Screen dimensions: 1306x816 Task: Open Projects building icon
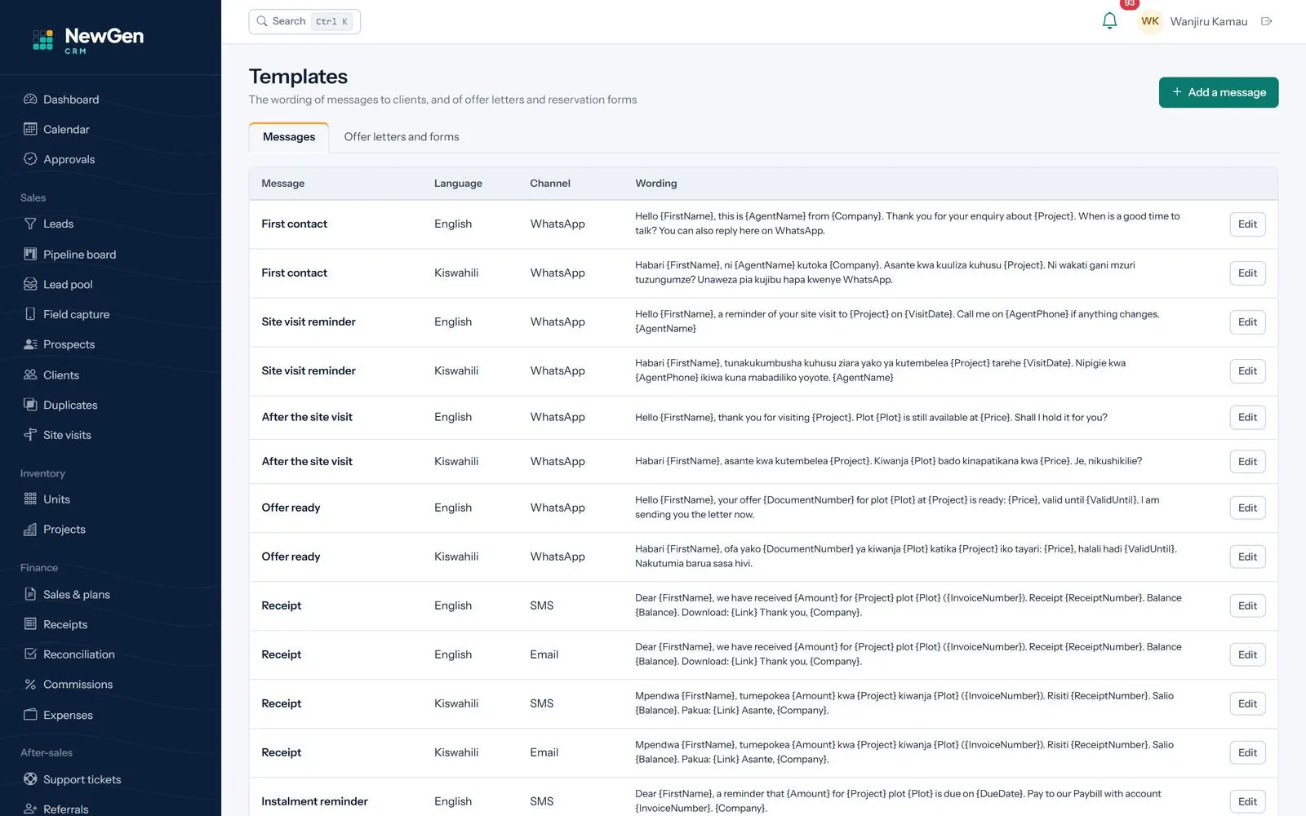click(x=30, y=529)
